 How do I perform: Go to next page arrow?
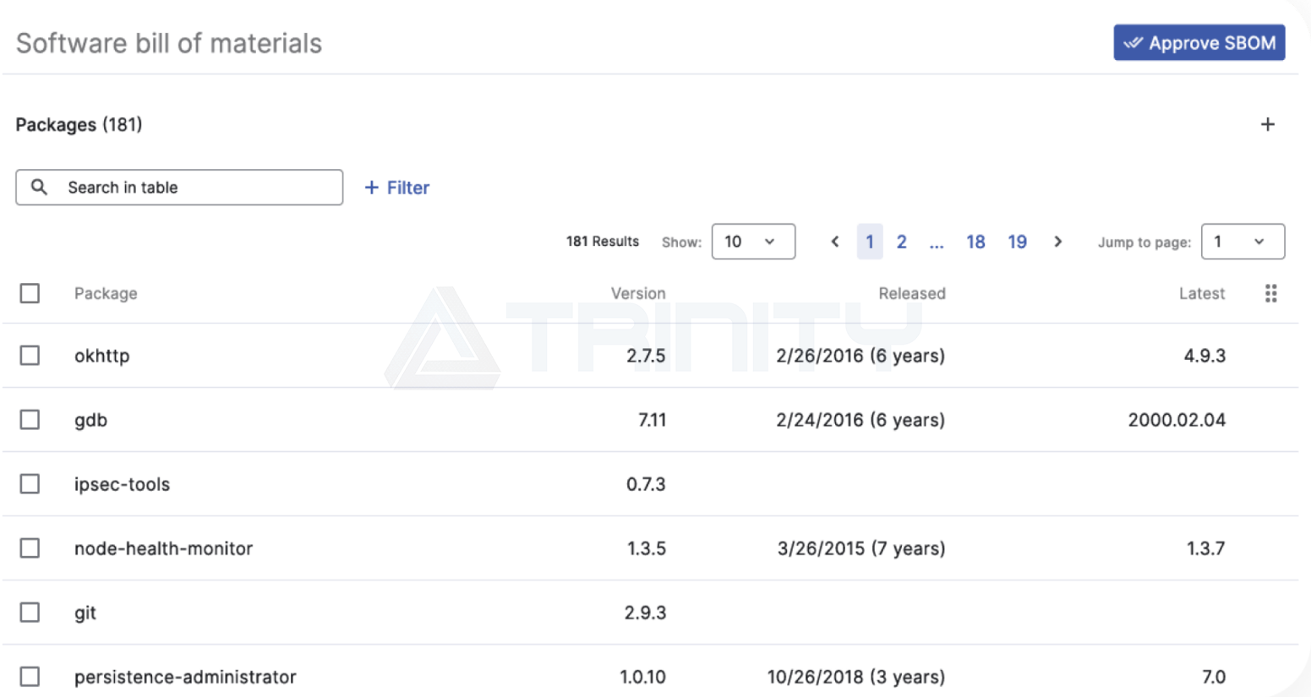coord(1057,242)
